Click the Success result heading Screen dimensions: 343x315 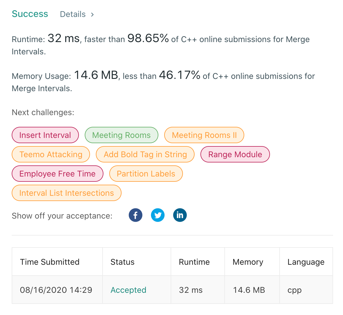point(30,14)
